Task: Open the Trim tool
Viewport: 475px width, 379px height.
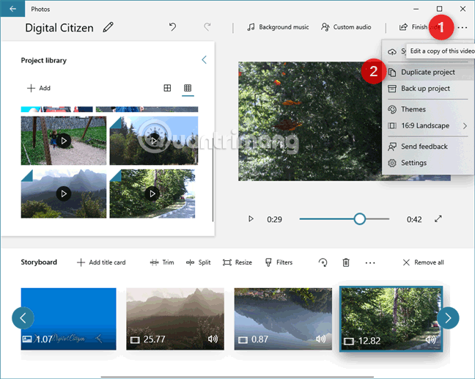Action: (162, 262)
